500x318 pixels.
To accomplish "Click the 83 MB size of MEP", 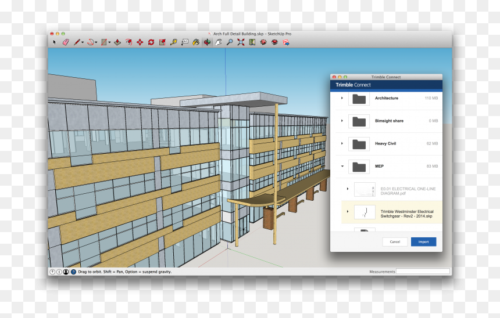I will 432,166.
